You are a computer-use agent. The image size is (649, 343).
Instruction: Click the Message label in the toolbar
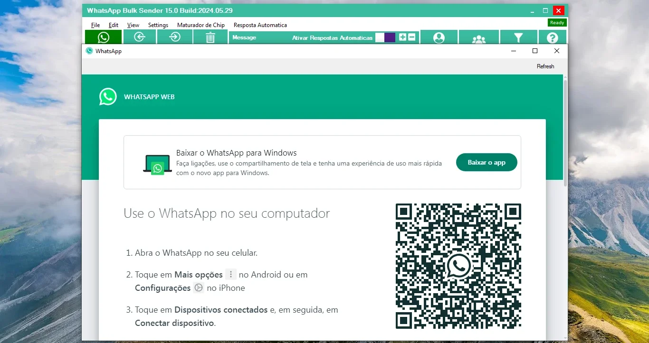tap(244, 37)
